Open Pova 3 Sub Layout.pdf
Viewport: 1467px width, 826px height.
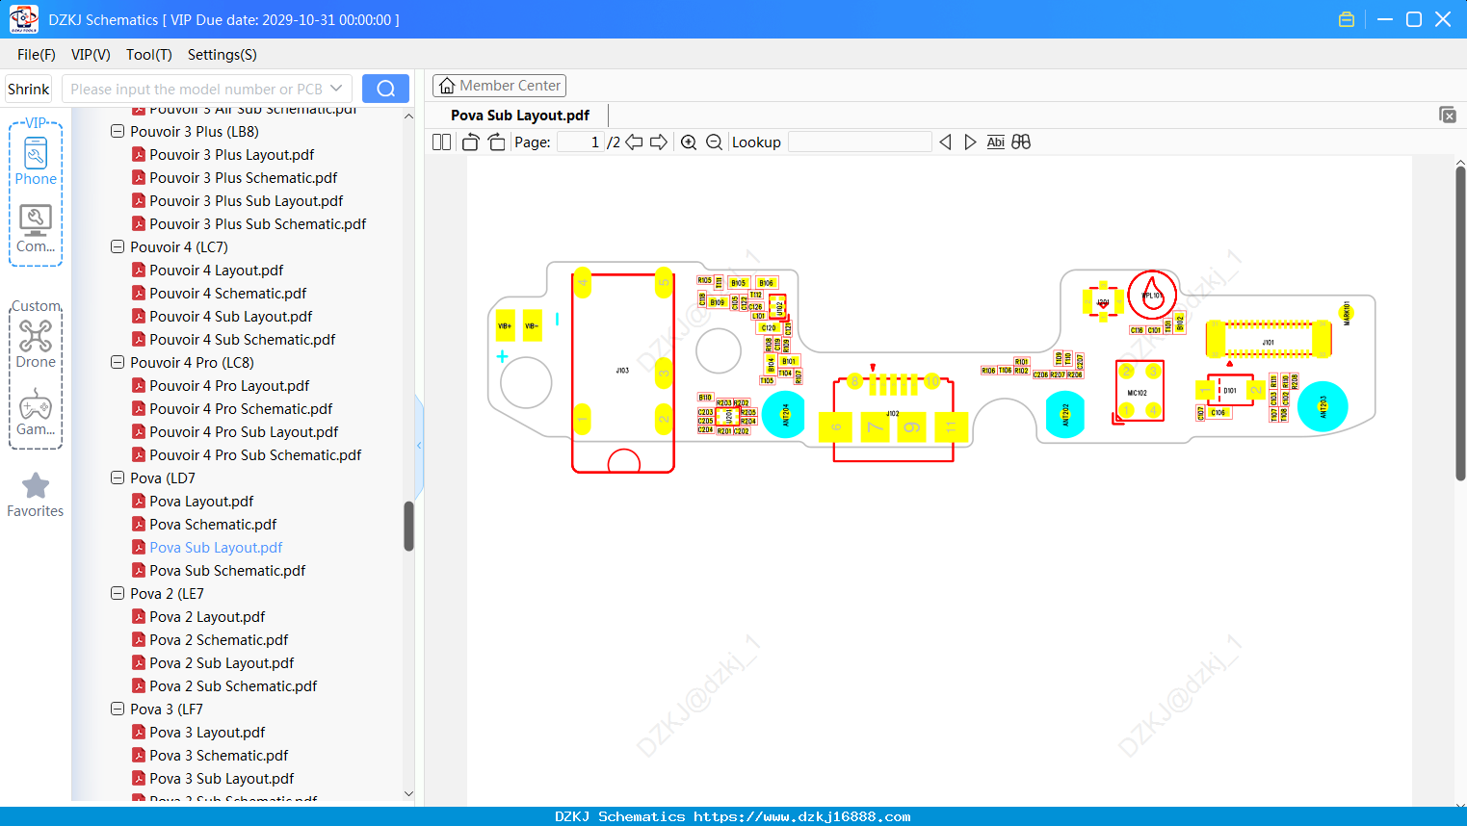point(222,778)
